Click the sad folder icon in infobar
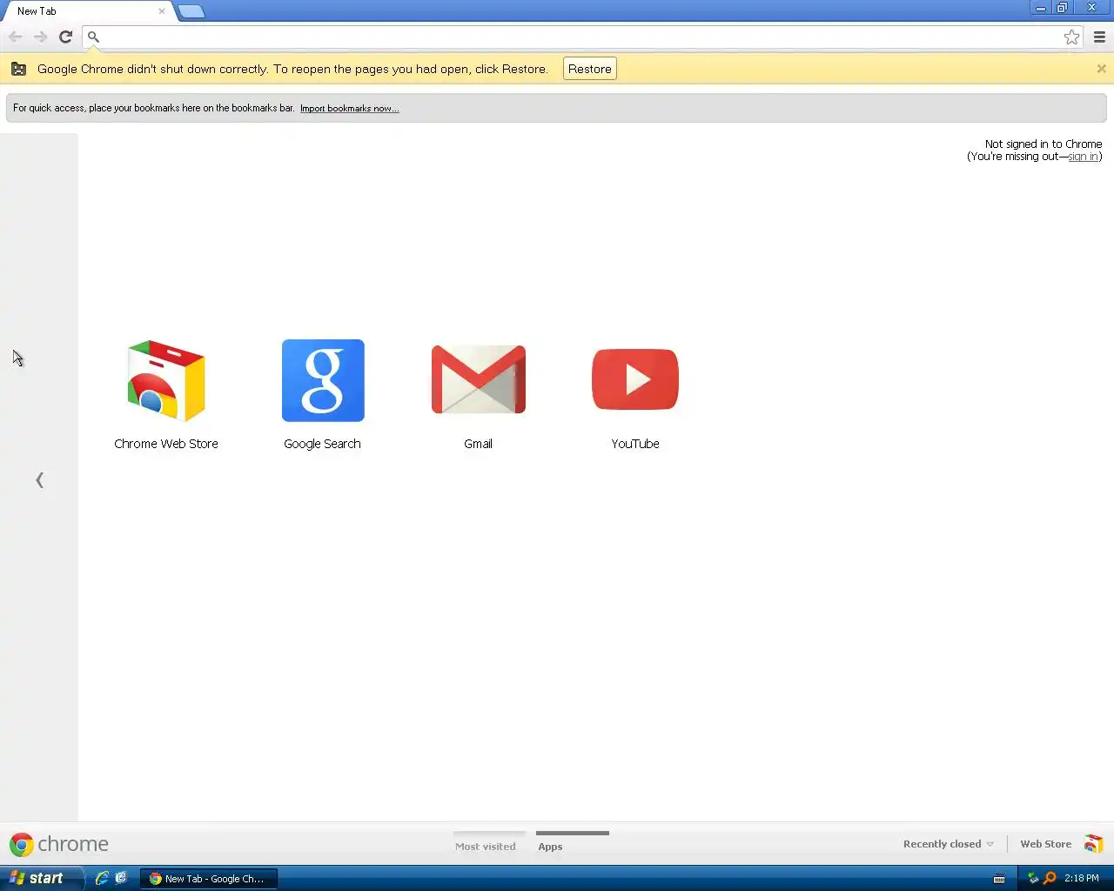The width and height of the screenshot is (1114, 891). 18,69
